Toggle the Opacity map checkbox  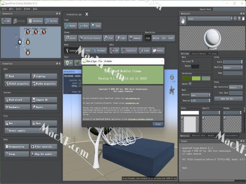click(x=203, y=117)
